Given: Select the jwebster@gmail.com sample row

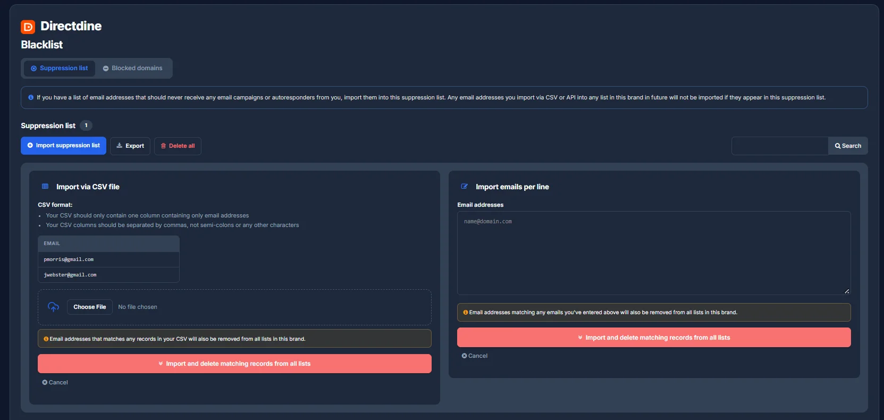Looking at the screenshot, I should [108, 275].
